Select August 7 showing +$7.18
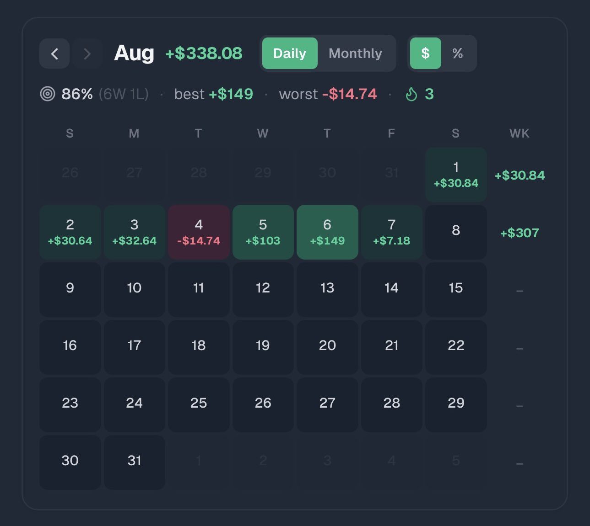590x526 pixels. 392,232
